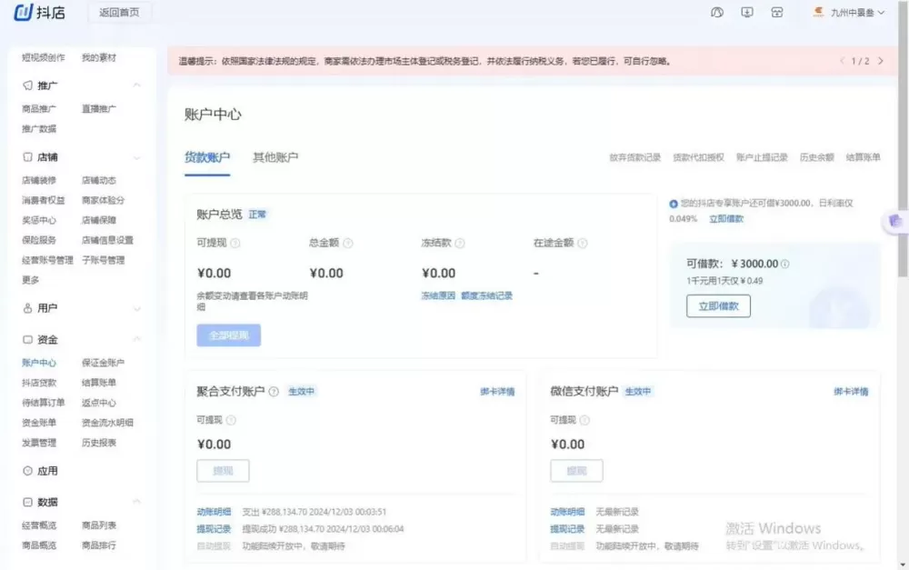909x570 pixels.
Task: Click info icon next to 可提现 in 账户总览
Action: coord(235,243)
